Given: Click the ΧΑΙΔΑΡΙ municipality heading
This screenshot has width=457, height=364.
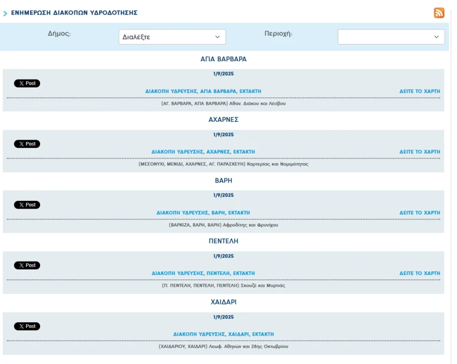Looking at the screenshot, I should pos(223,302).
